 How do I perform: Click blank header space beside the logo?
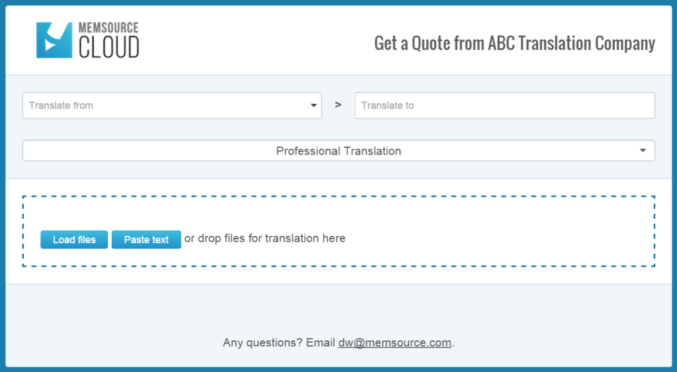point(251,41)
